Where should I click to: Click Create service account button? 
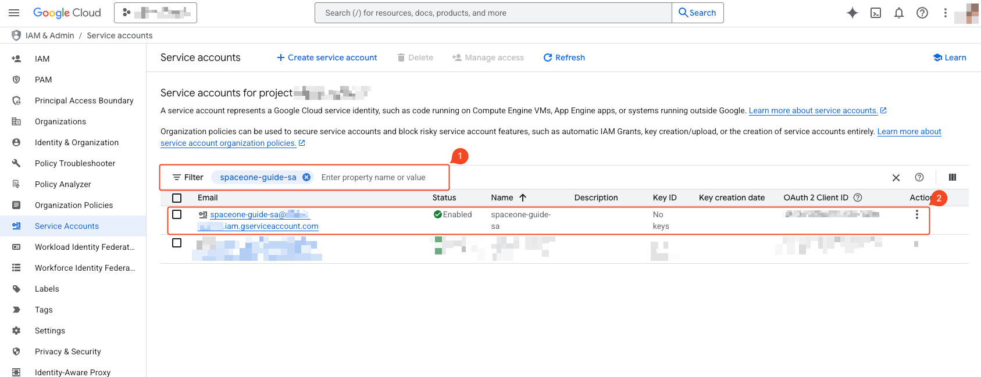coord(327,58)
